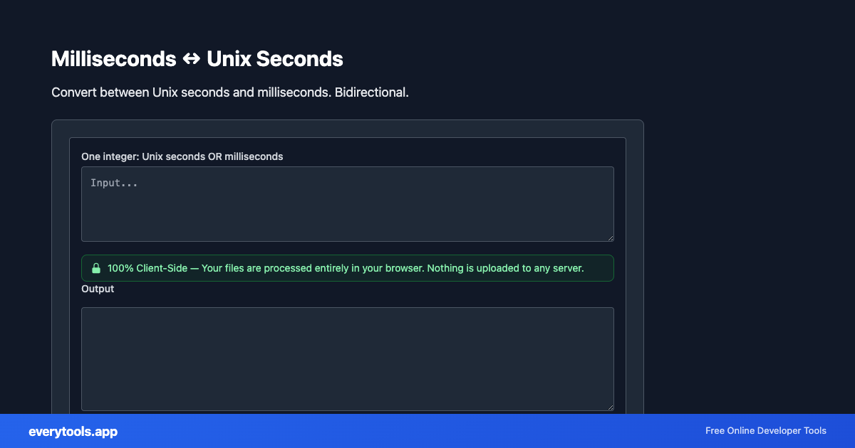
Task: Click the "Milliseconds ↔ Unix Seconds" page title
Action: pyautogui.click(x=197, y=59)
